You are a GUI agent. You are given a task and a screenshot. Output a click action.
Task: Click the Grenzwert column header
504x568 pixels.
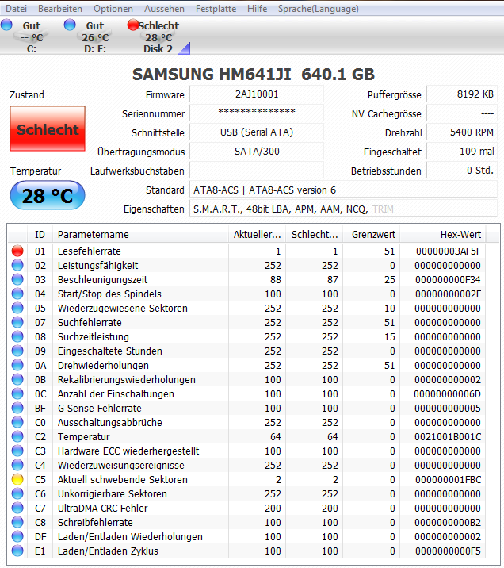[x=371, y=234]
